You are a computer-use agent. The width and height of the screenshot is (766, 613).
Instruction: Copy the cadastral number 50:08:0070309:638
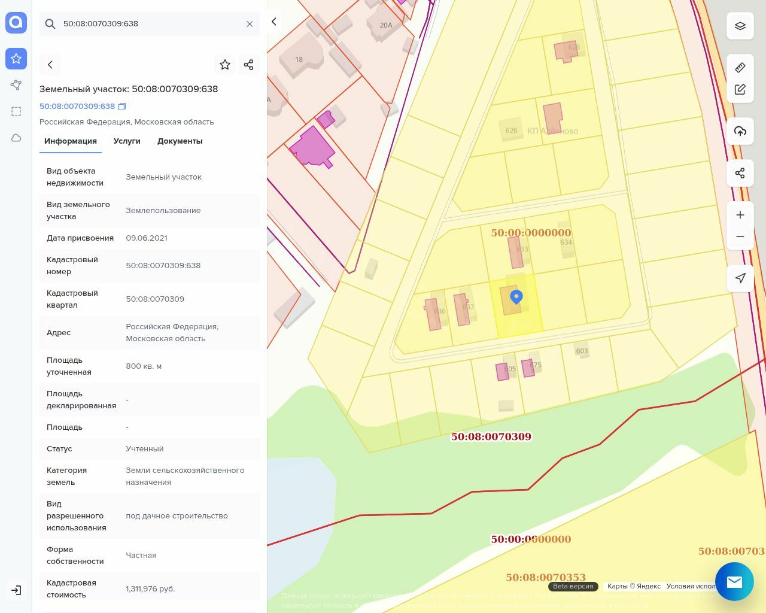122,107
